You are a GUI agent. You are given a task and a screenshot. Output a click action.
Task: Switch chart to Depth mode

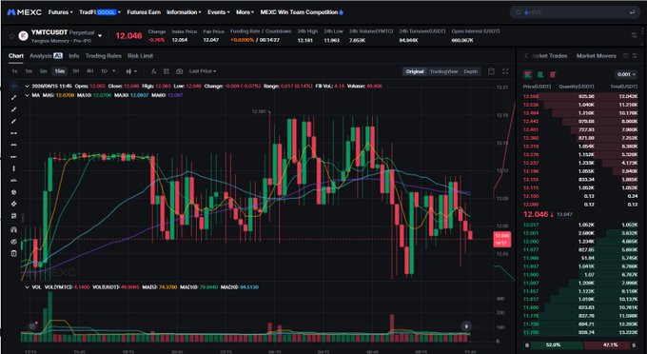tap(470, 71)
